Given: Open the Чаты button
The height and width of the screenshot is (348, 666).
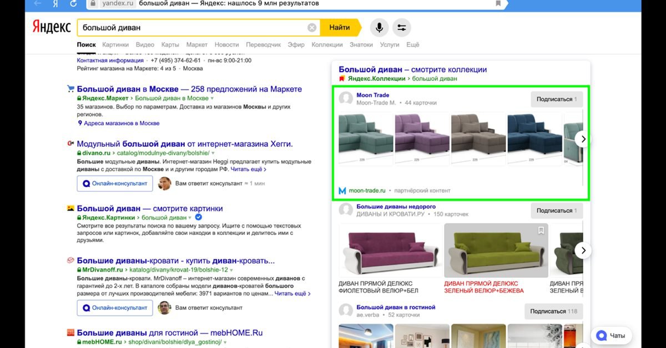Looking at the screenshot, I should coord(612,335).
